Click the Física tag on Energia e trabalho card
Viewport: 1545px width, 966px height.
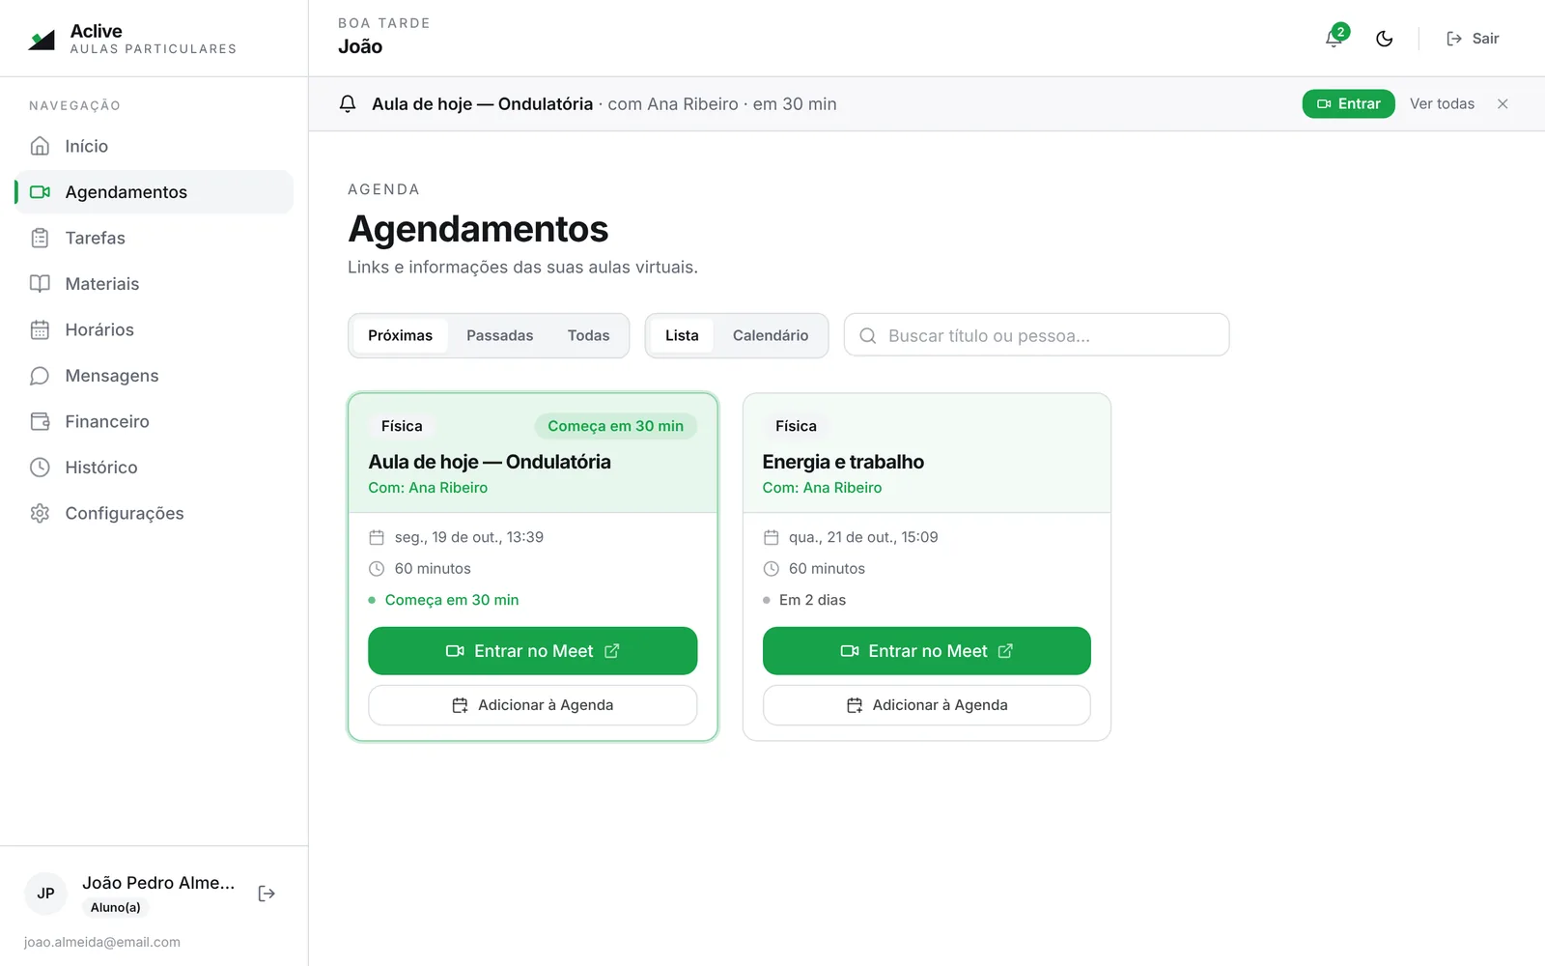(x=796, y=426)
